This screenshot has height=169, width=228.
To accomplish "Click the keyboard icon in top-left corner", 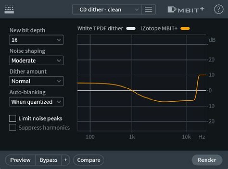I will [9, 9].
